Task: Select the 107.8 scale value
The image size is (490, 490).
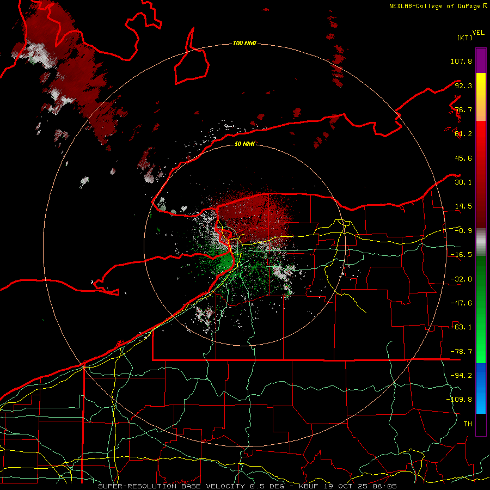Action: 461,61
